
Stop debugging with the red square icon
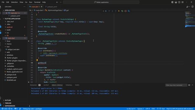click(126, 11)
